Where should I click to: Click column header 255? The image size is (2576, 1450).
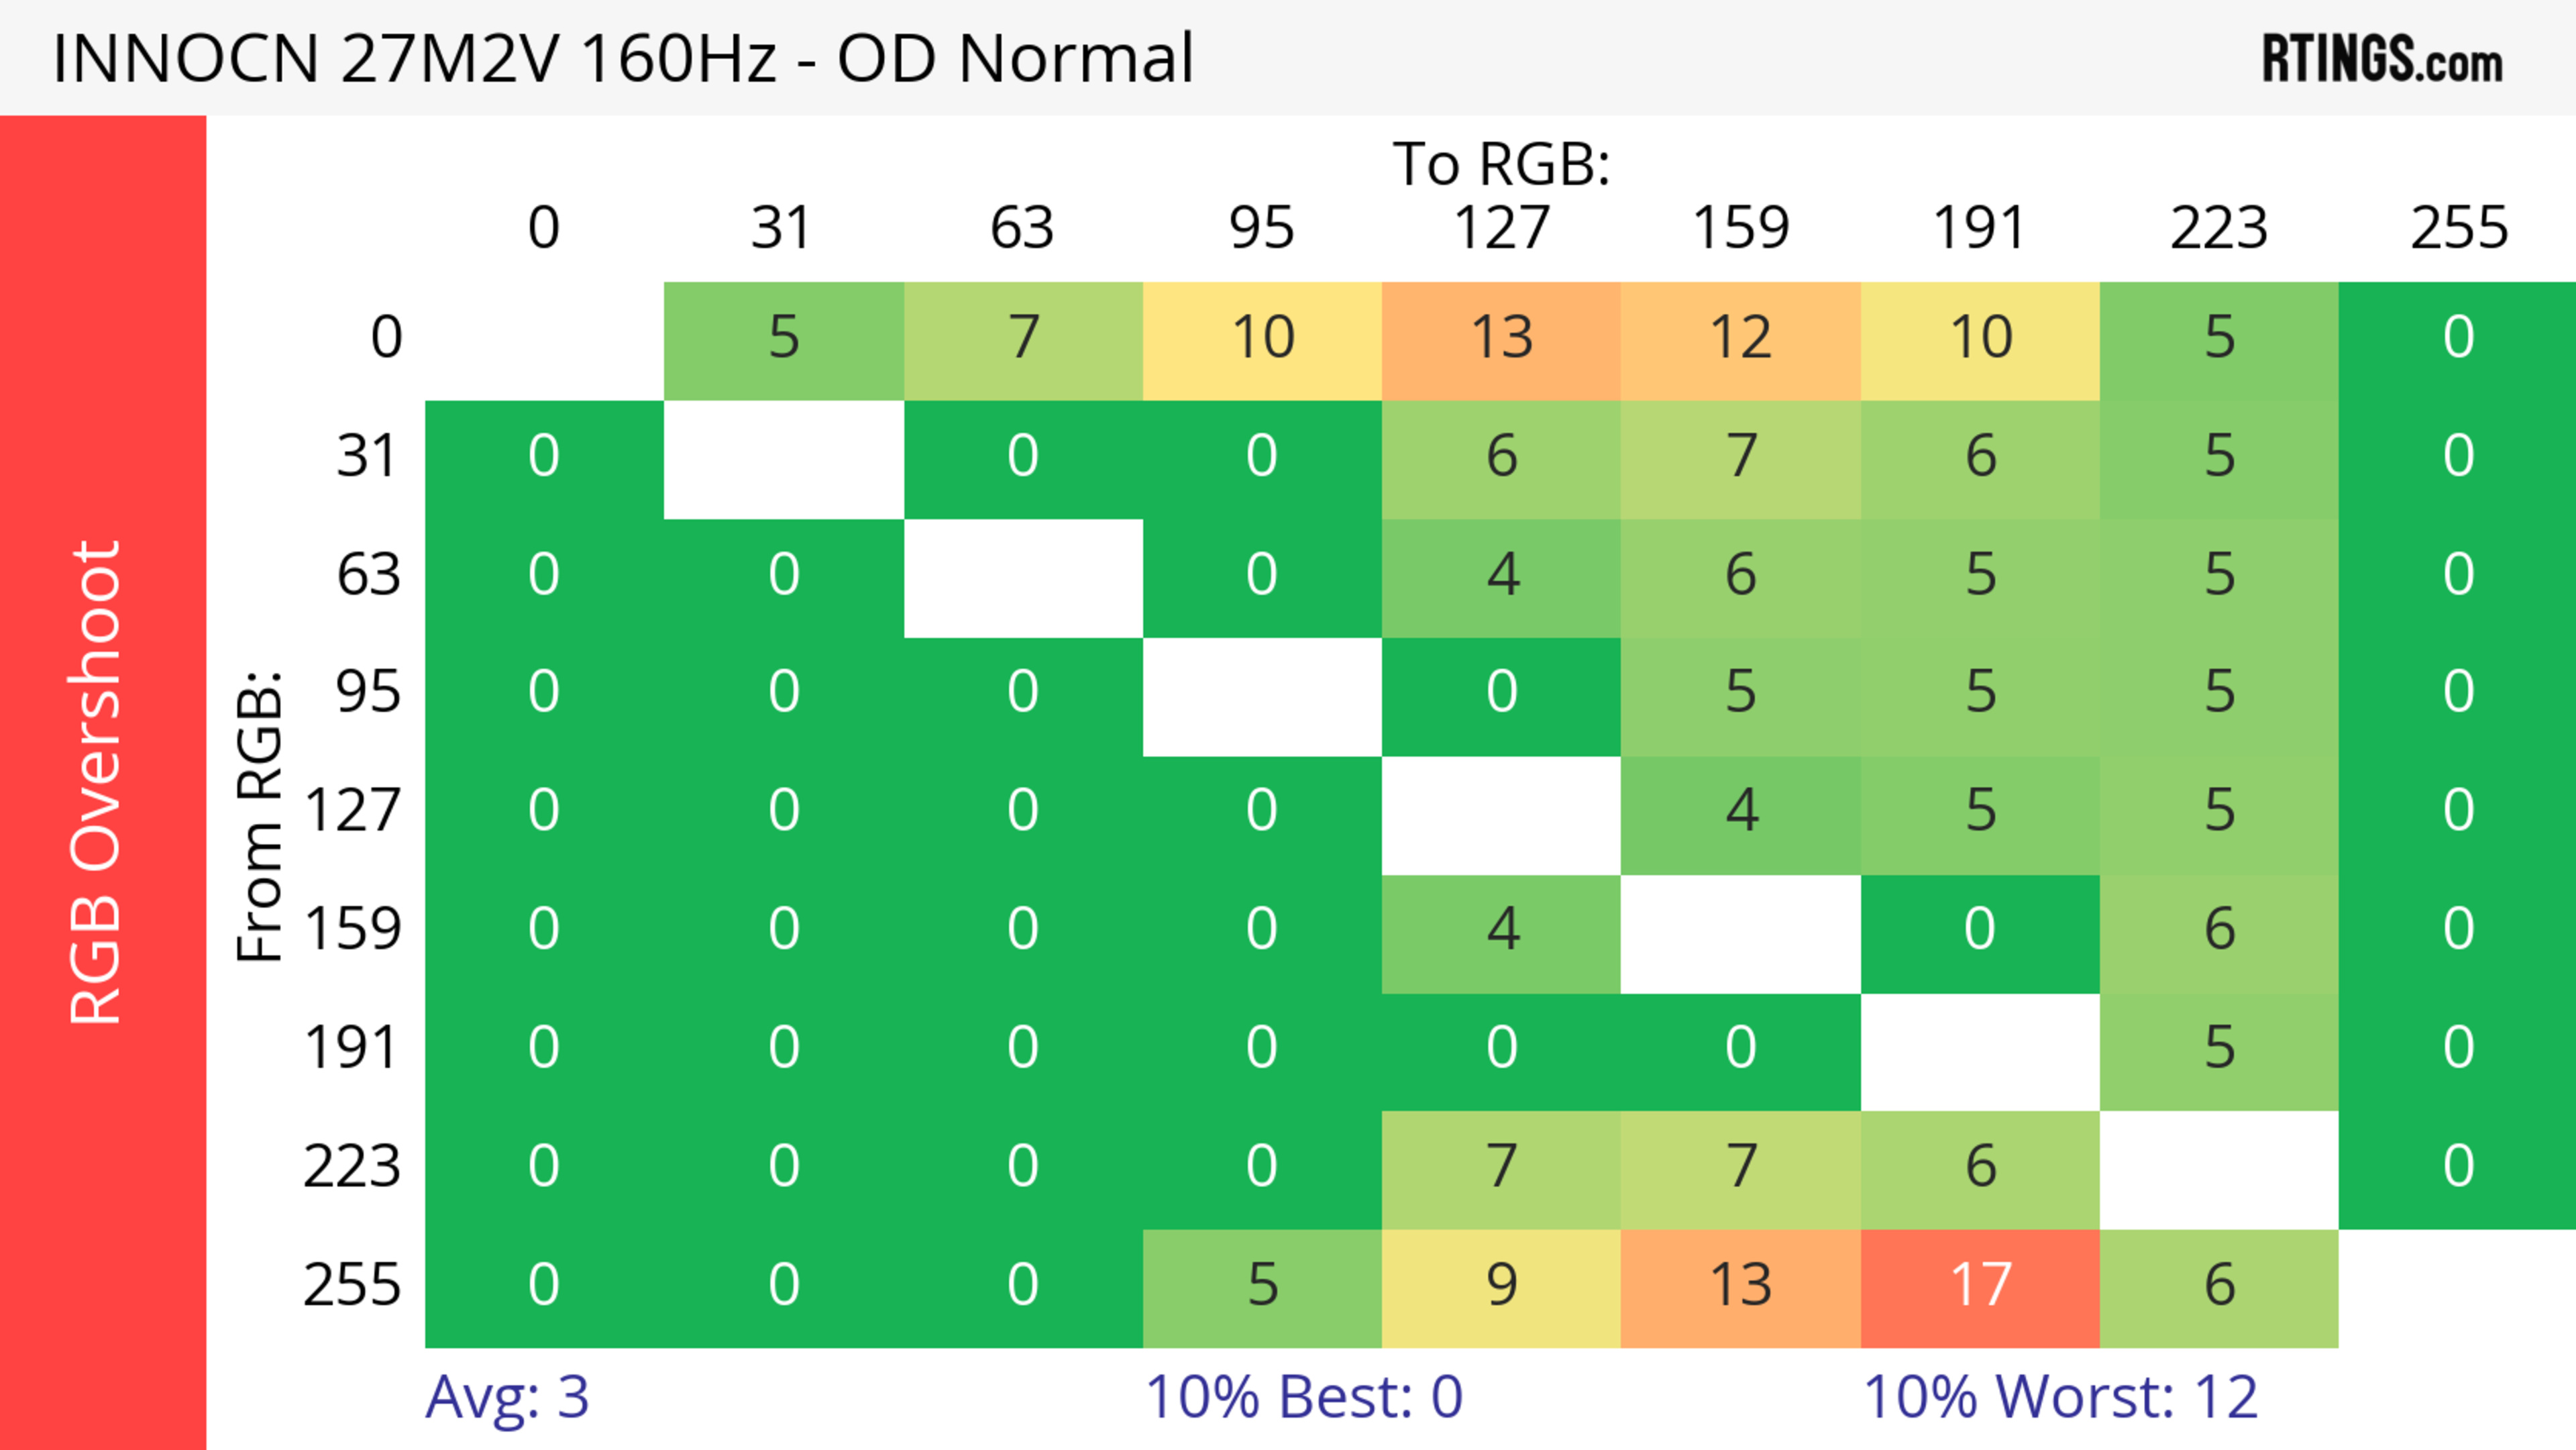point(2458,228)
